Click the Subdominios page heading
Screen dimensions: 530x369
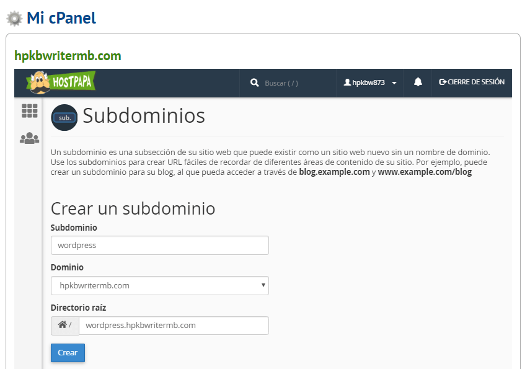pos(144,116)
